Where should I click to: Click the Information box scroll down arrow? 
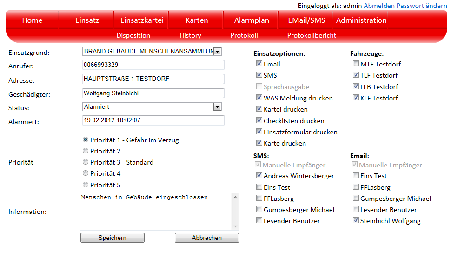235,226
